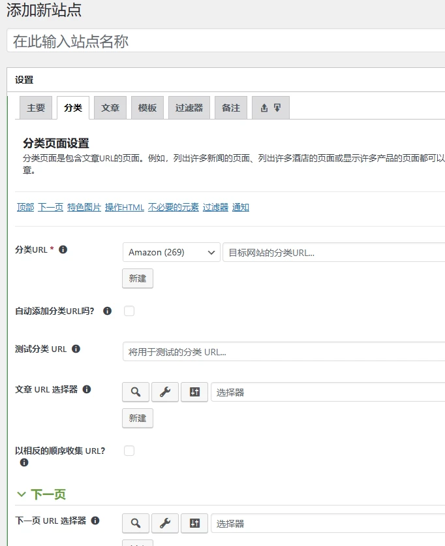Click 新建 button under 文章 URL 选择器
This screenshot has width=445, height=546.
pos(138,418)
